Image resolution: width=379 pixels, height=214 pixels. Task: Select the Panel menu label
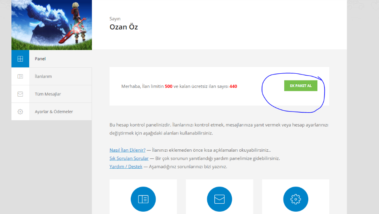(x=40, y=59)
